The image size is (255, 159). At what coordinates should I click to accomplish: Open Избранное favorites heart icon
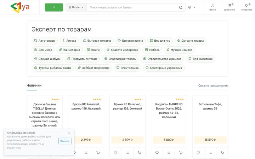pos(246,7)
